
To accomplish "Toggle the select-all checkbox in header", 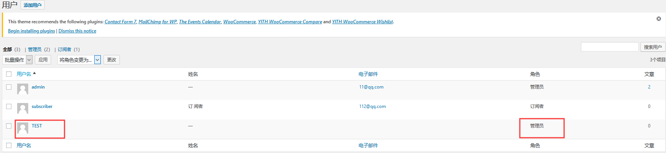I will (9, 74).
